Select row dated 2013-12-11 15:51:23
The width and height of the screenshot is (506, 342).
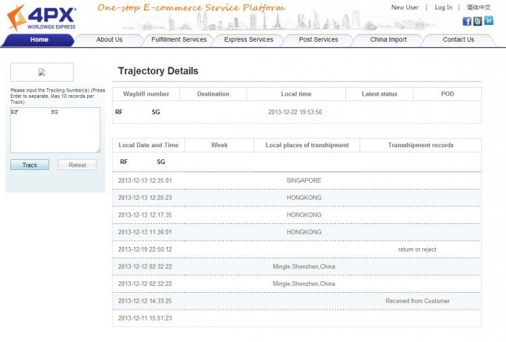(297, 318)
